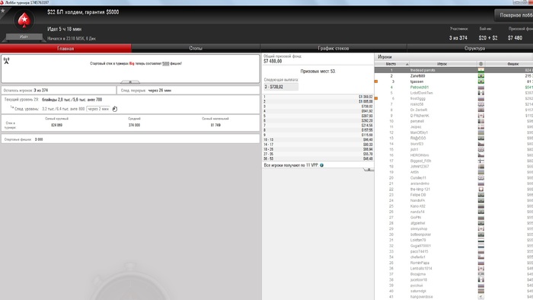The height and width of the screenshot is (300, 533).
Task: Click the flag icon for thedead parrots
Action: tap(481, 70)
